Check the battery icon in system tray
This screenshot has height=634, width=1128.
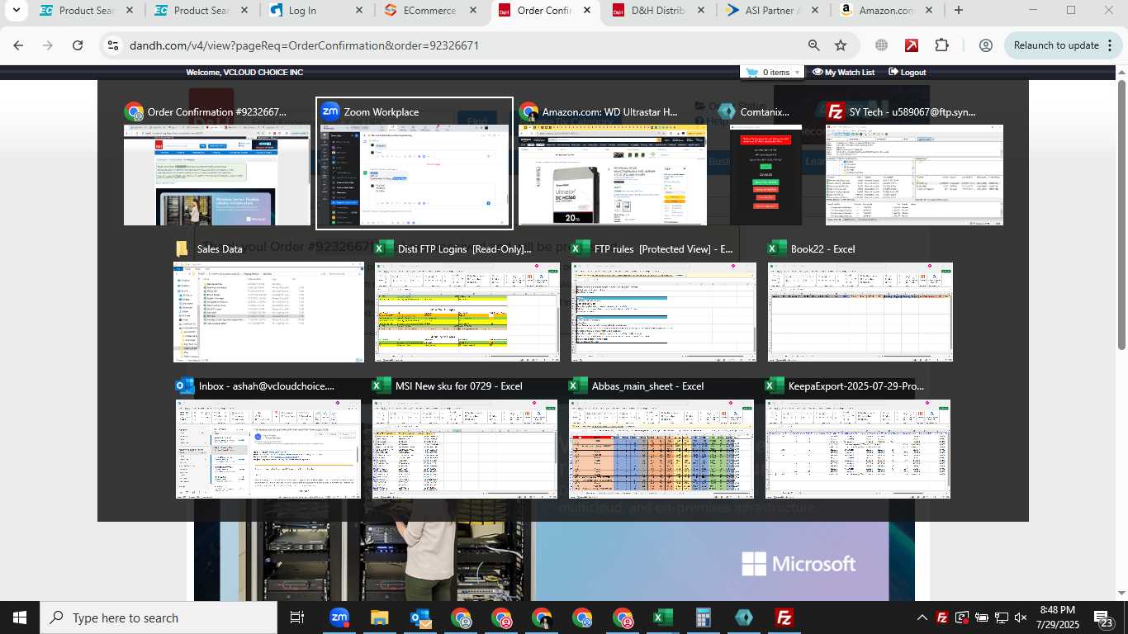point(982,617)
